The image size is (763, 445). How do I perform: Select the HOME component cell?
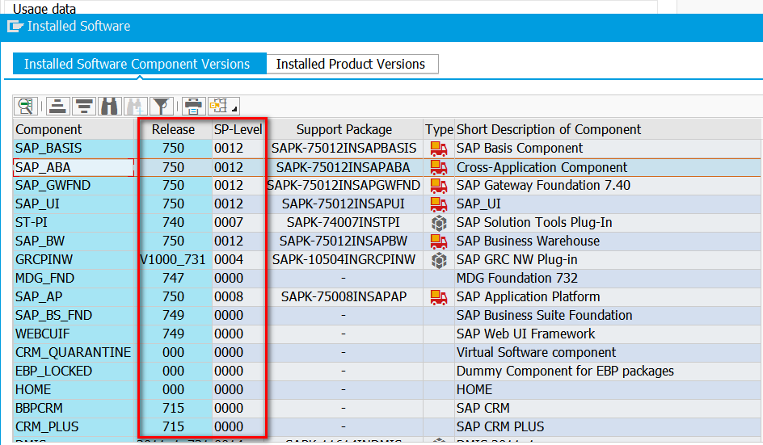(74, 389)
